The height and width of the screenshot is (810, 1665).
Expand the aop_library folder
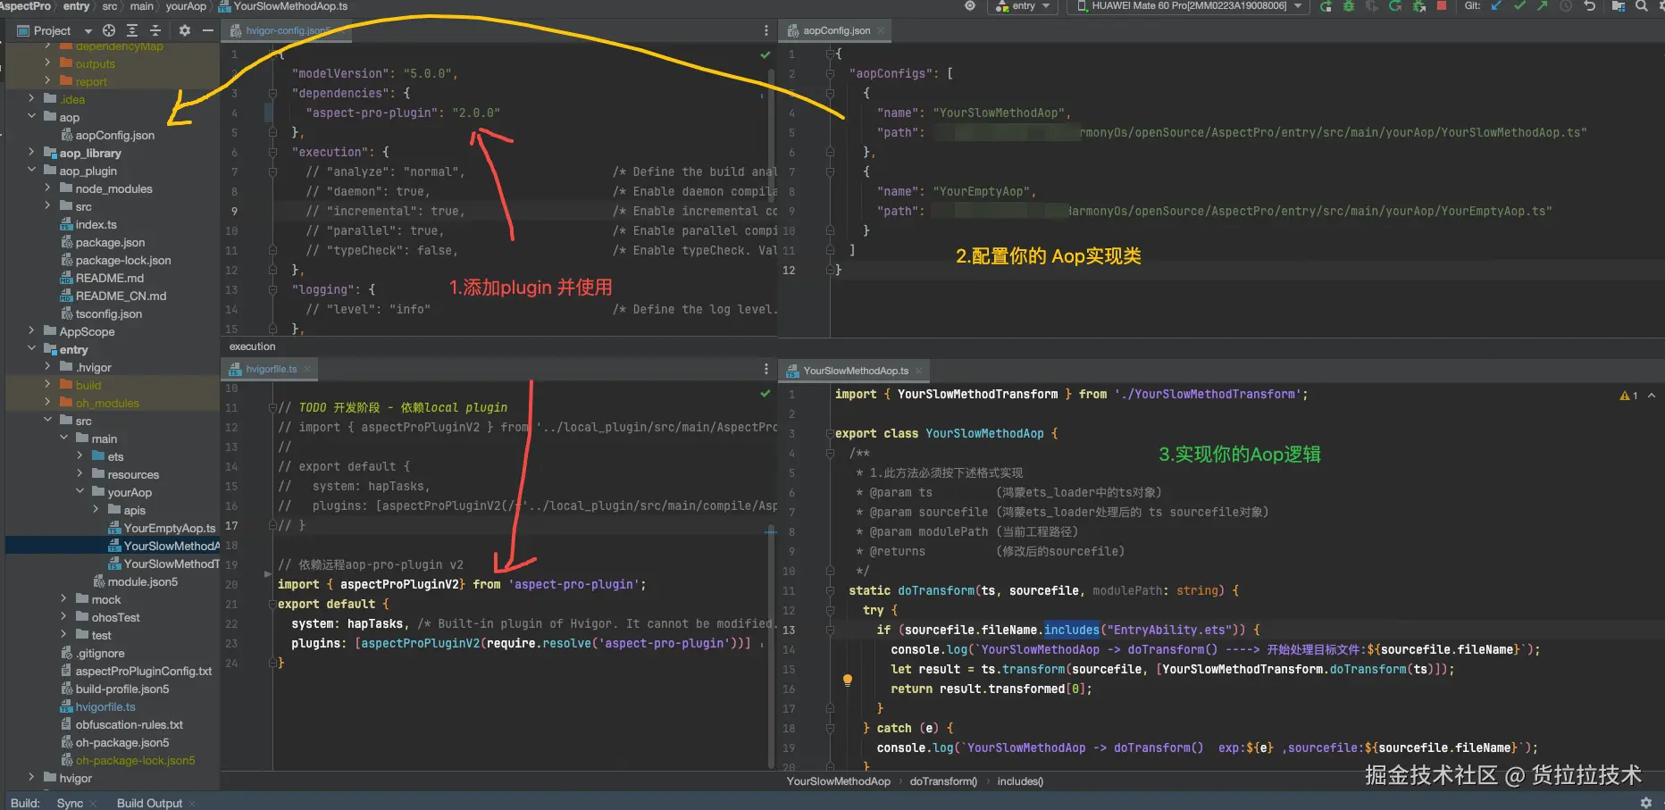click(31, 153)
